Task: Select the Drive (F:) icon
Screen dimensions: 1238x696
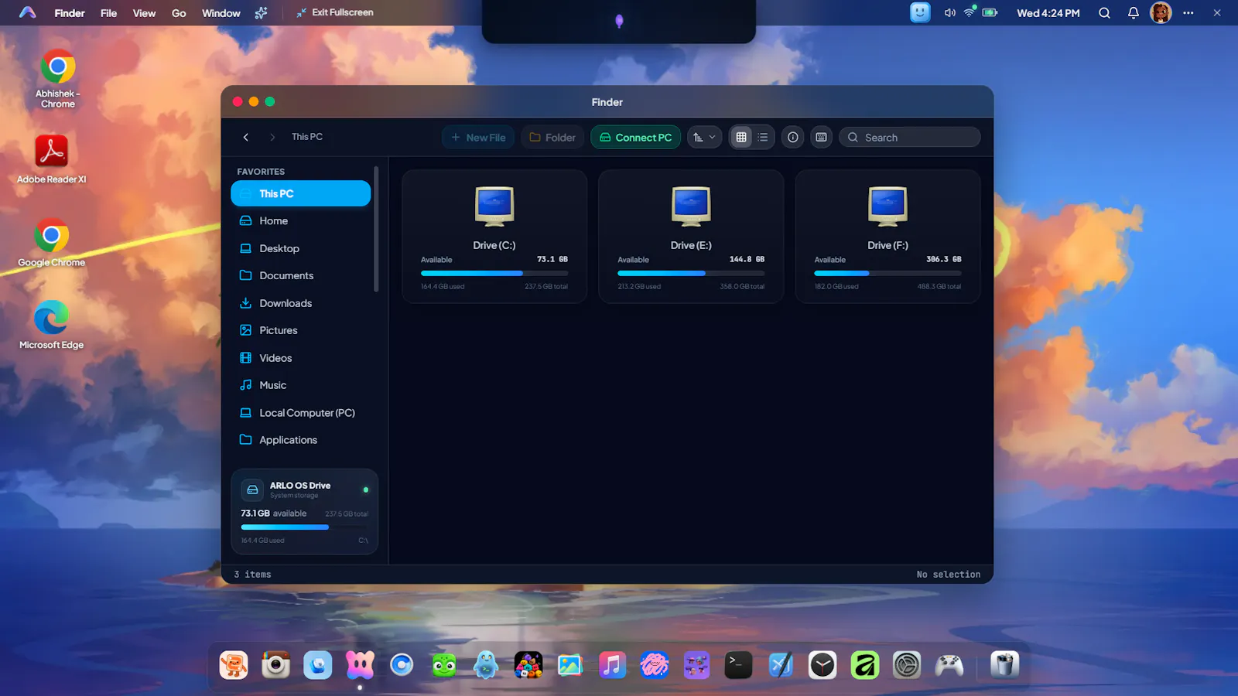Action: (887, 206)
